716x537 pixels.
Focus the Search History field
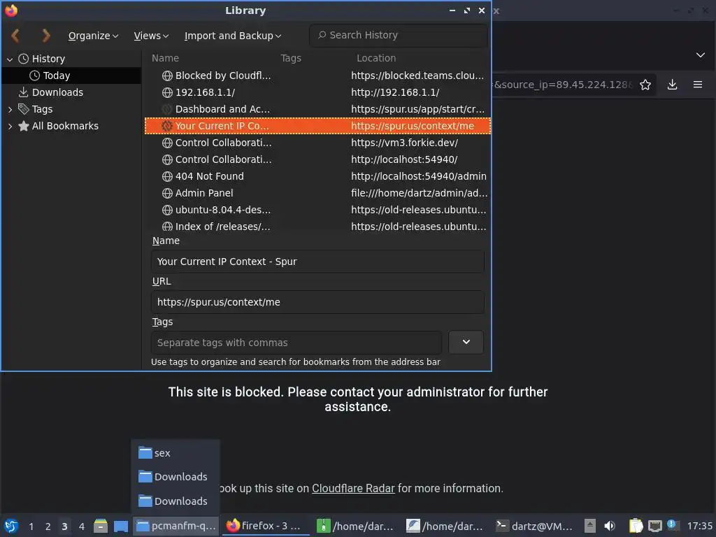[x=398, y=35]
